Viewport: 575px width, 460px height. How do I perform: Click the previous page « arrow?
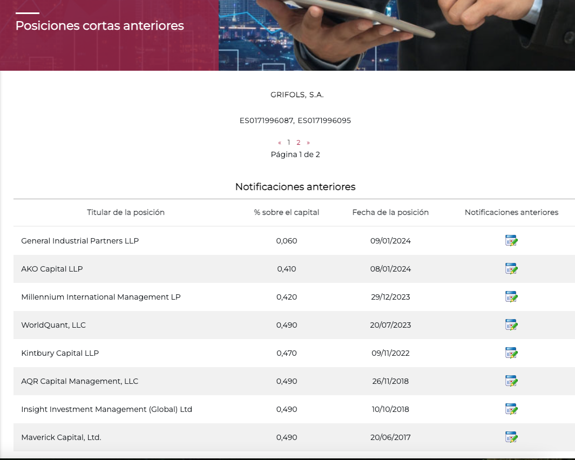tap(280, 143)
